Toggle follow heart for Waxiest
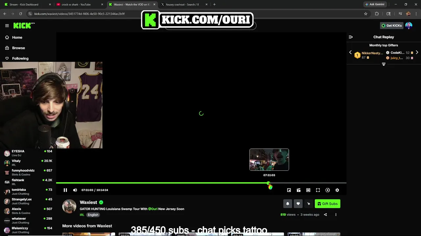The image size is (421, 236). pyautogui.click(x=298, y=204)
